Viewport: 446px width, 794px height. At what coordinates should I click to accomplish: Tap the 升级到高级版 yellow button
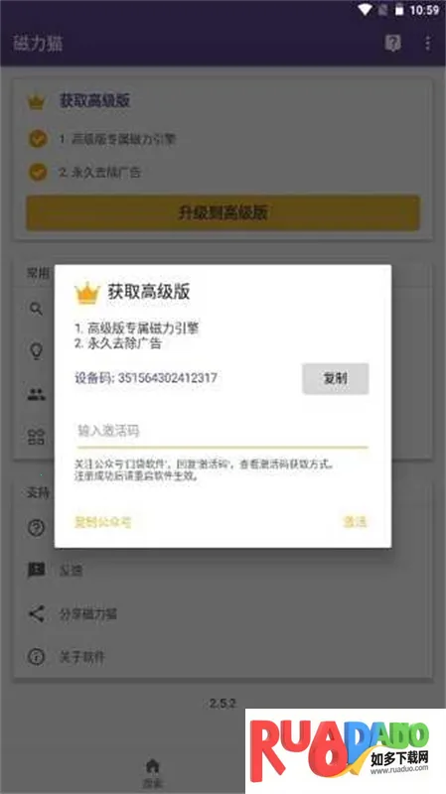click(223, 213)
